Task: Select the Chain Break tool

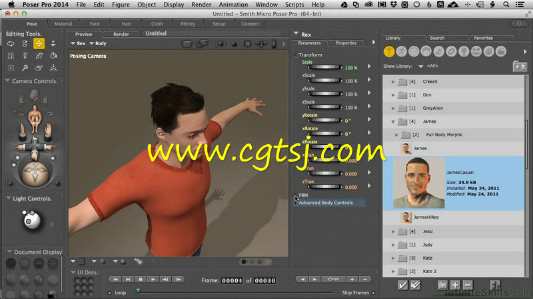Action: (39, 56)
